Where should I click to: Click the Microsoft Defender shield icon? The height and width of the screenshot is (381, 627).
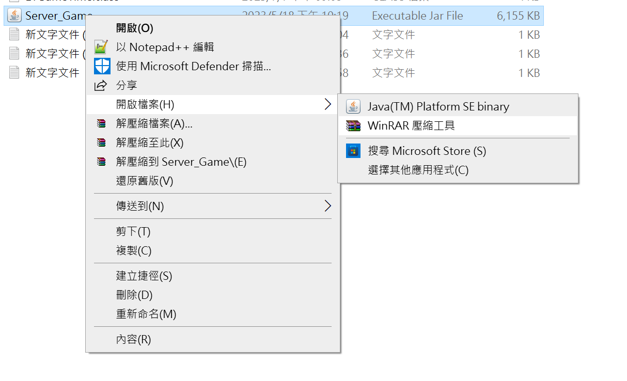[x=102, y=66]
